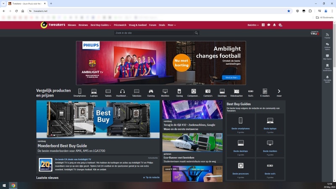
Task: Open the Televisies category icon
Action: [137, 93]
